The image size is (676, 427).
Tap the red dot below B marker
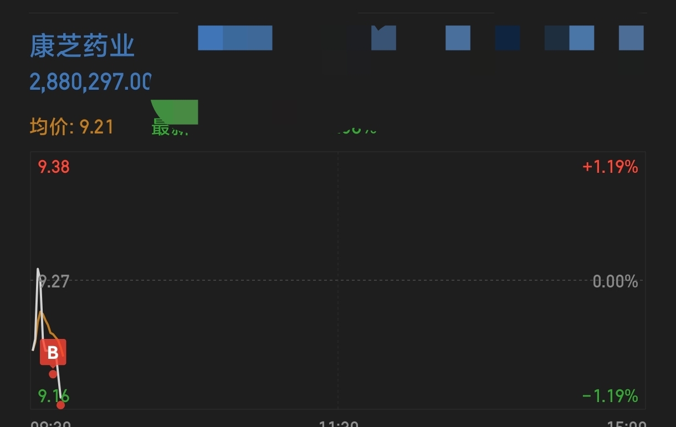tap(53, 374)
